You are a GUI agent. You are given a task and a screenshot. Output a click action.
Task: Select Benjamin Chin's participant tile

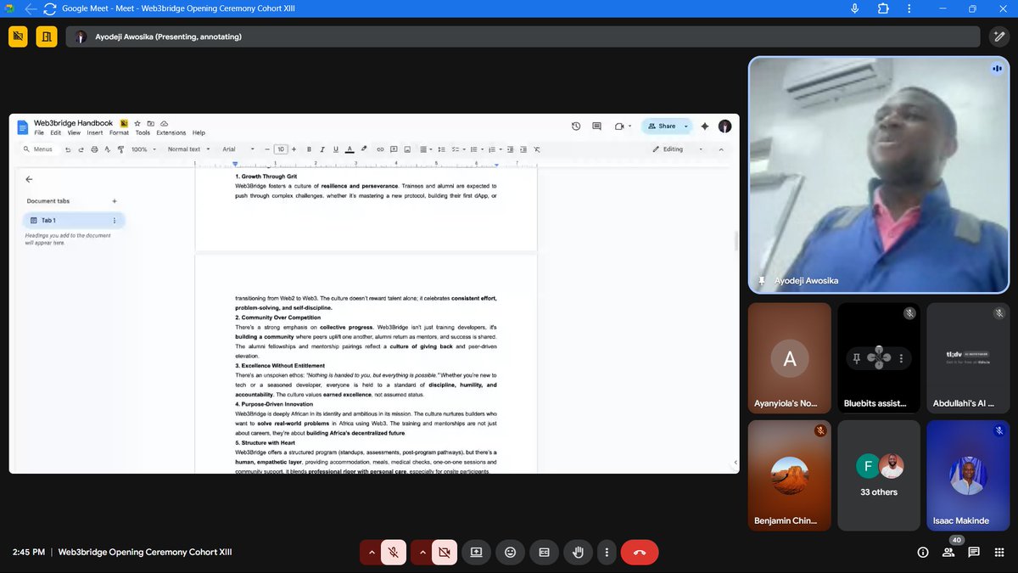tap(790, 475)
